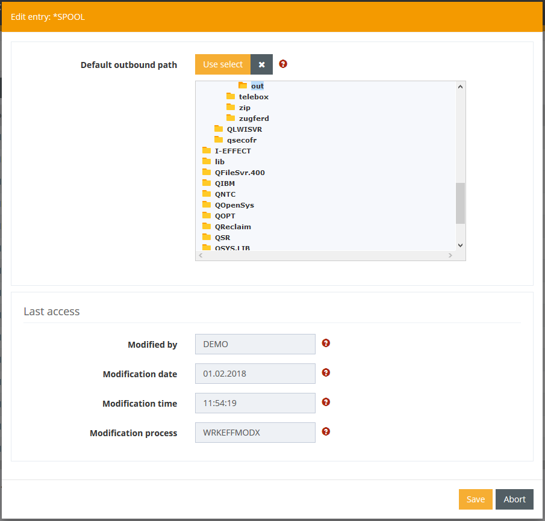This screenshot has width=545, height=521.
Task: Select the out folder in tree
Action: coord(257,86)
